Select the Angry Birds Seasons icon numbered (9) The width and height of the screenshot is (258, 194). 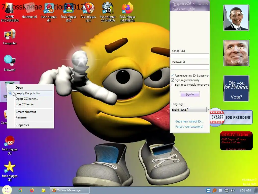coord(49,12)
